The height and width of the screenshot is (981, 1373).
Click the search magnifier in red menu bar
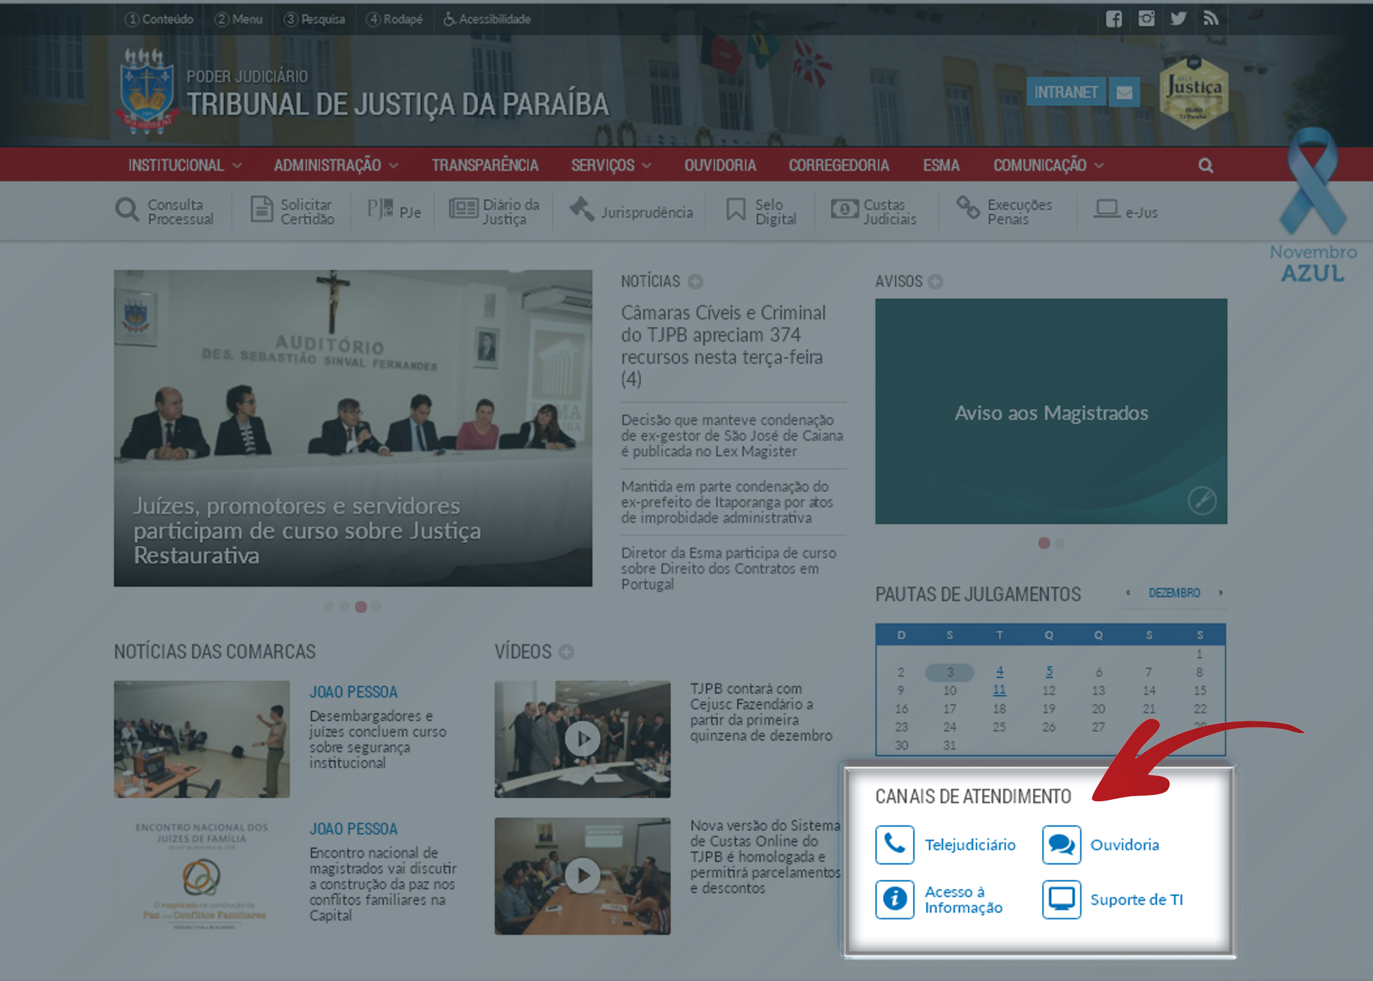pos(1206,165)
